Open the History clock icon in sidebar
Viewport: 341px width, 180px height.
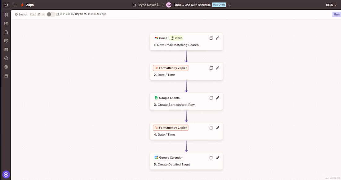tap(6, 58)
